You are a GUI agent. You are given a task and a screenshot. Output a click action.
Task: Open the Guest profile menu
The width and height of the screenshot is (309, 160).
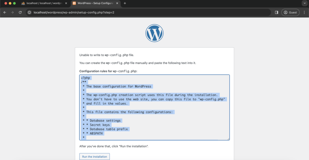[x=290, y=12]
